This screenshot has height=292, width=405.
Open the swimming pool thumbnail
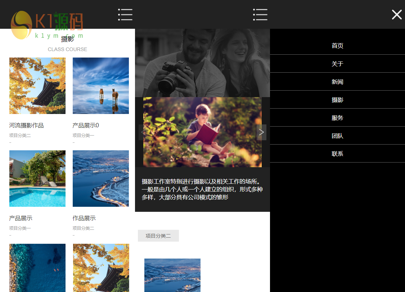[37, 178]
